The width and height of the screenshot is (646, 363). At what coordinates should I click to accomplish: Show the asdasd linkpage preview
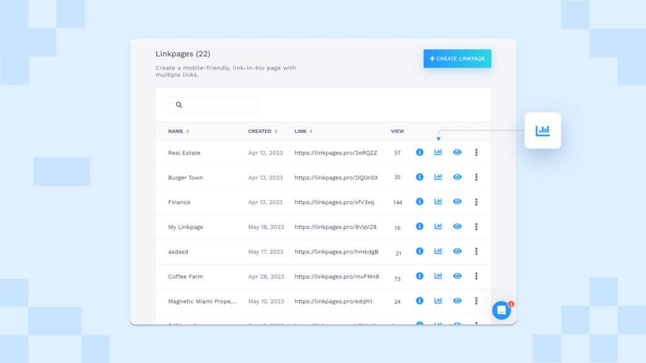tap(457, 251)
